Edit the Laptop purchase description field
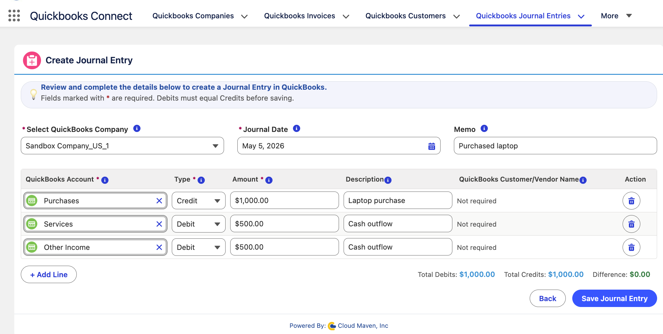The image size is (663, 334). pos(398,201)
